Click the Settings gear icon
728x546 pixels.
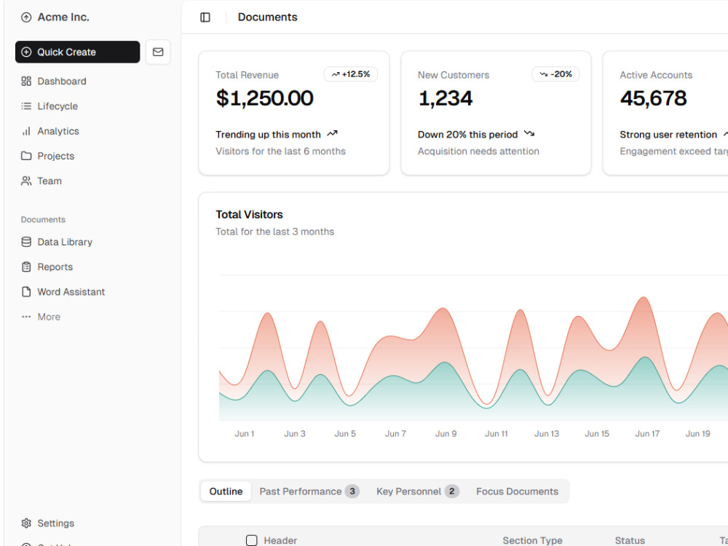26,523
